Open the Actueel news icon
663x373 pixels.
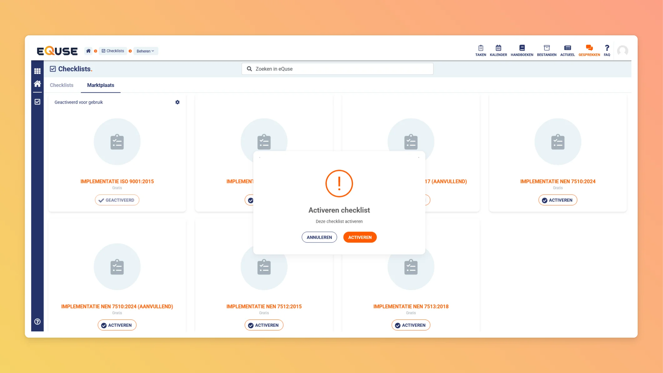pyautogui.click(x=567, y=48)
